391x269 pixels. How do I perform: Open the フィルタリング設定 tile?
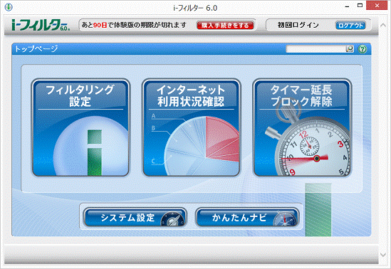click(x=80, y=127)
